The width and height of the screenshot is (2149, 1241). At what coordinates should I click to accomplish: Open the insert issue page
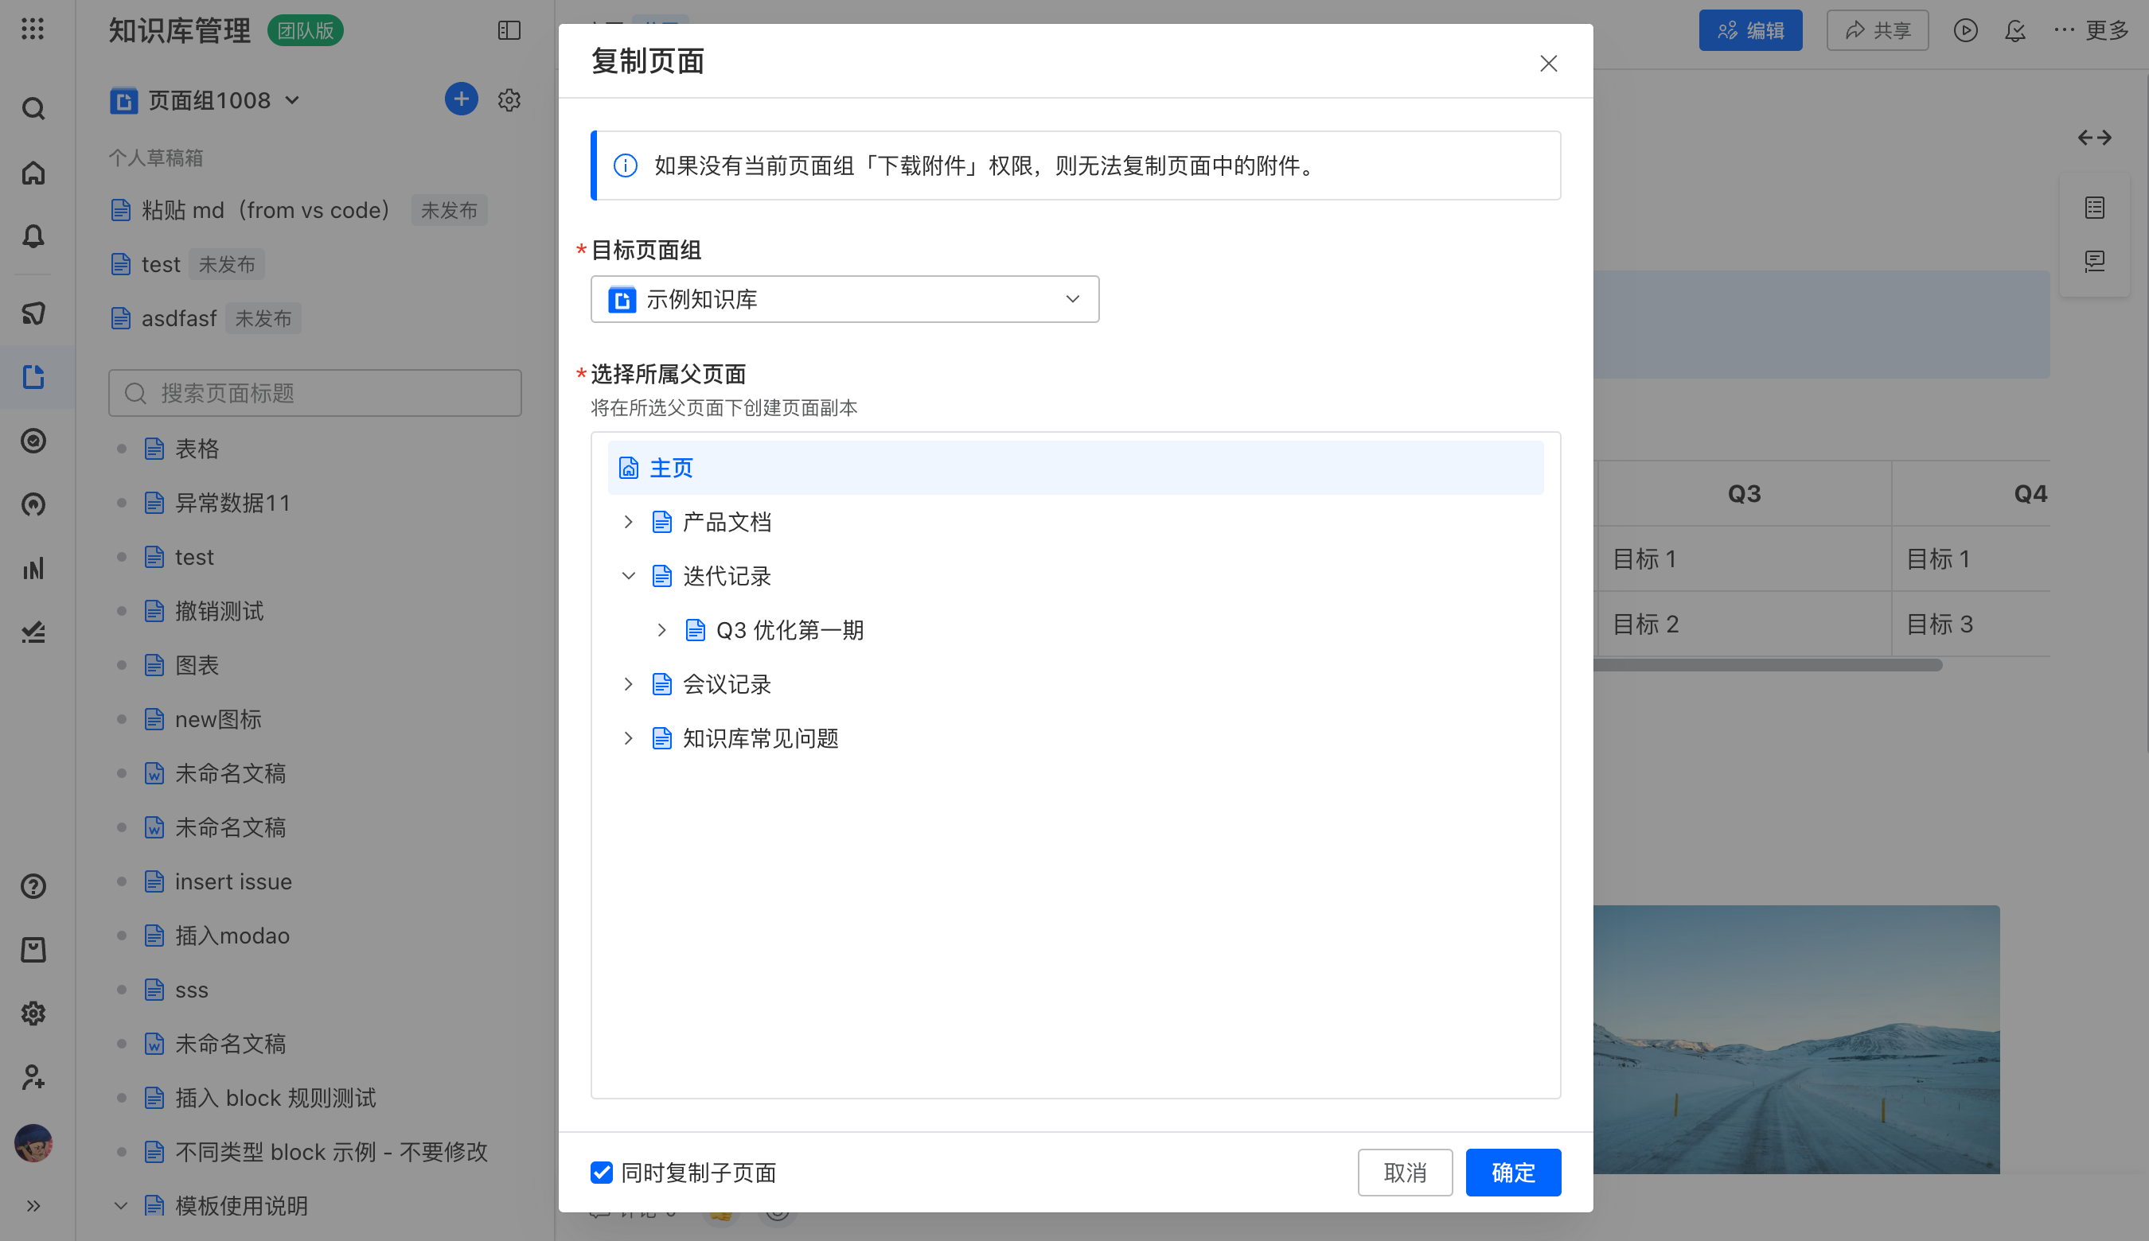tap(232, 881)
